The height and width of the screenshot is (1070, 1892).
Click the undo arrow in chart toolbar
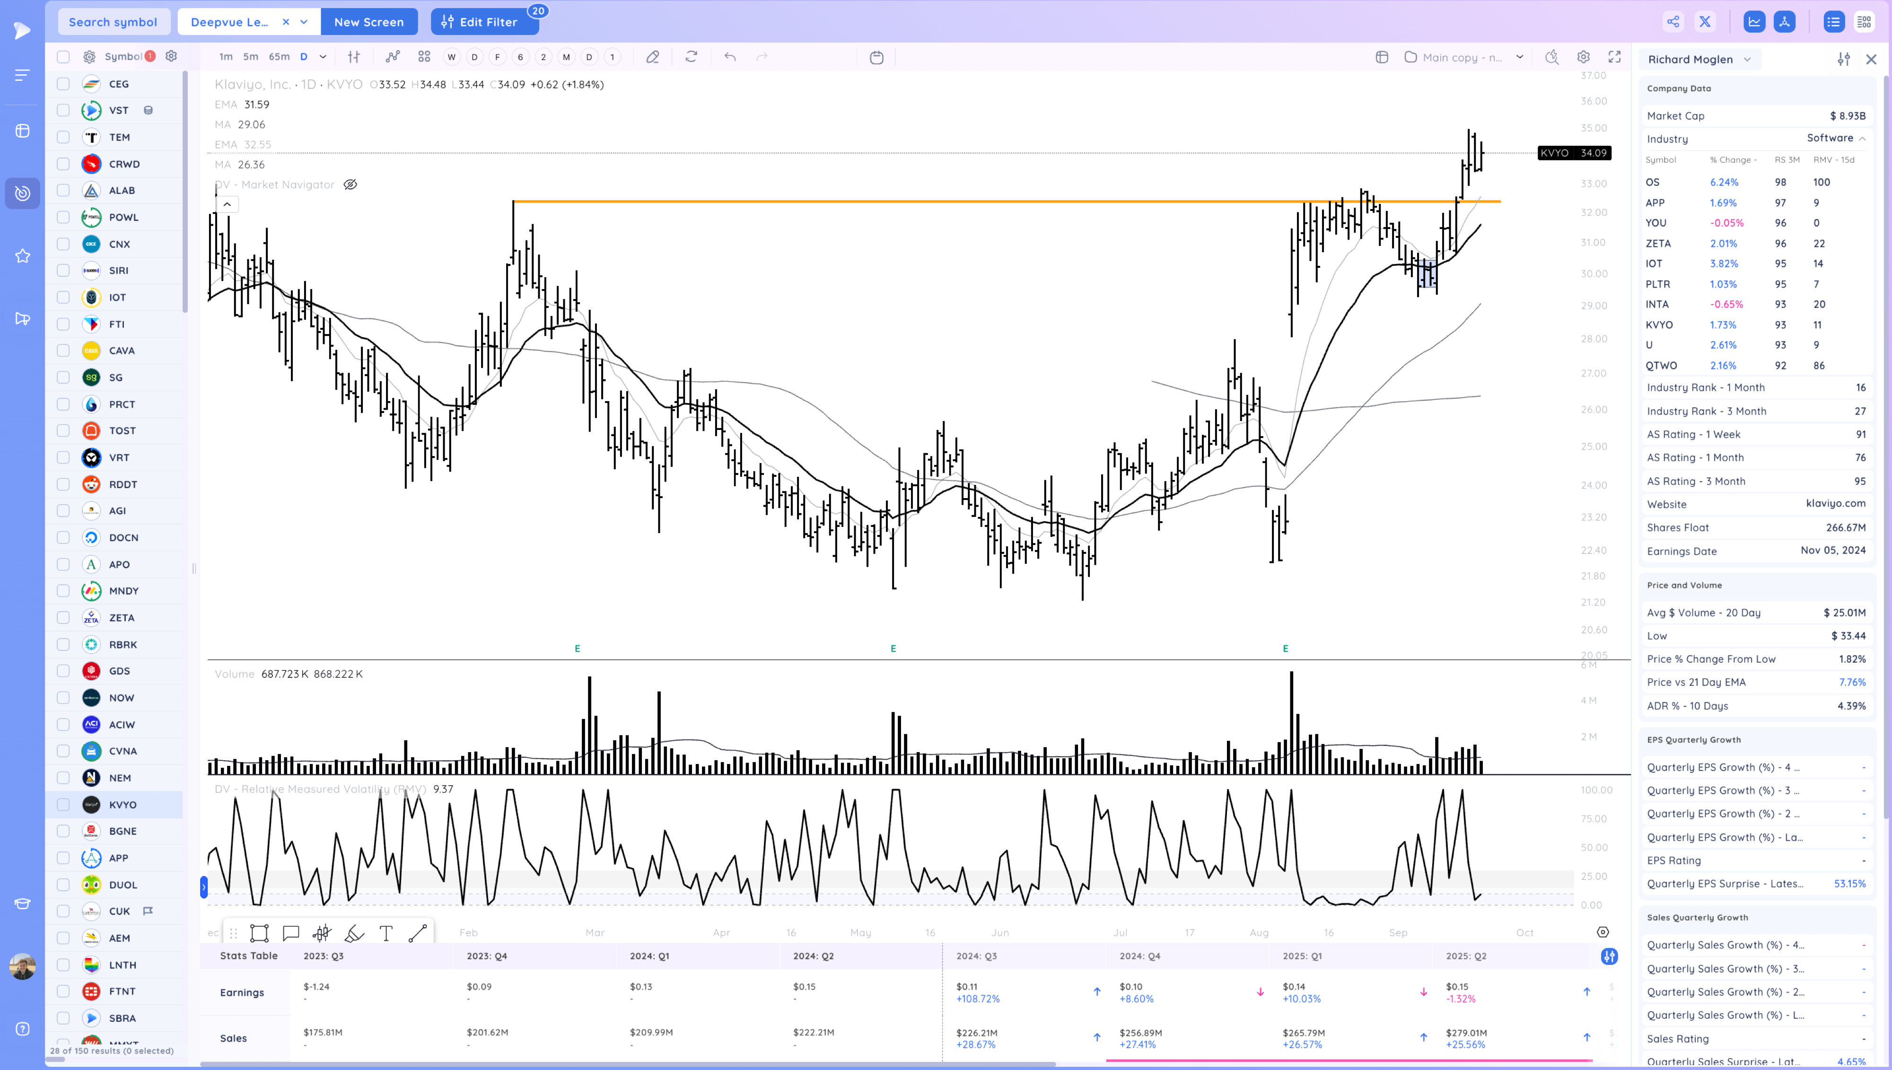pyautogui.click(x=730, y=57)
